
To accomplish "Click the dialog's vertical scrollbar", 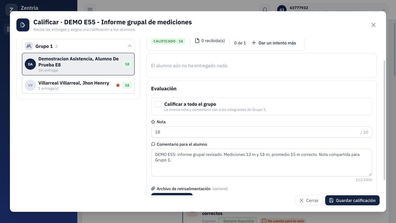I will tap(385, 120).
